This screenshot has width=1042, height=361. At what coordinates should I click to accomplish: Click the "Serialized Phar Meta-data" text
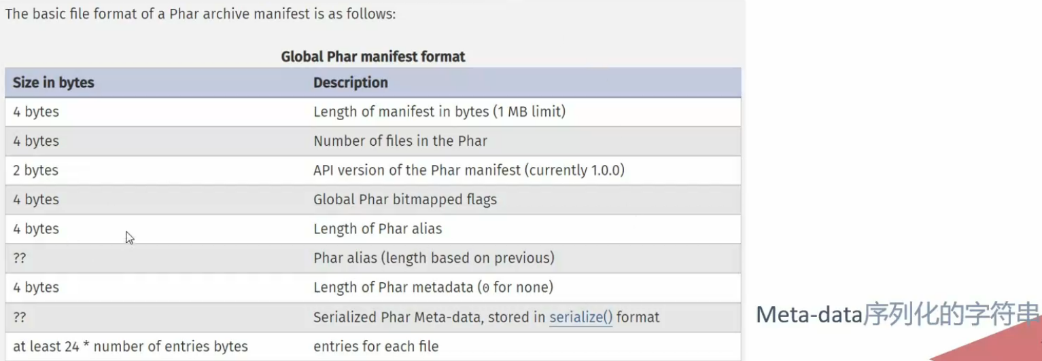pyautogui.click(x=430, y=317)
